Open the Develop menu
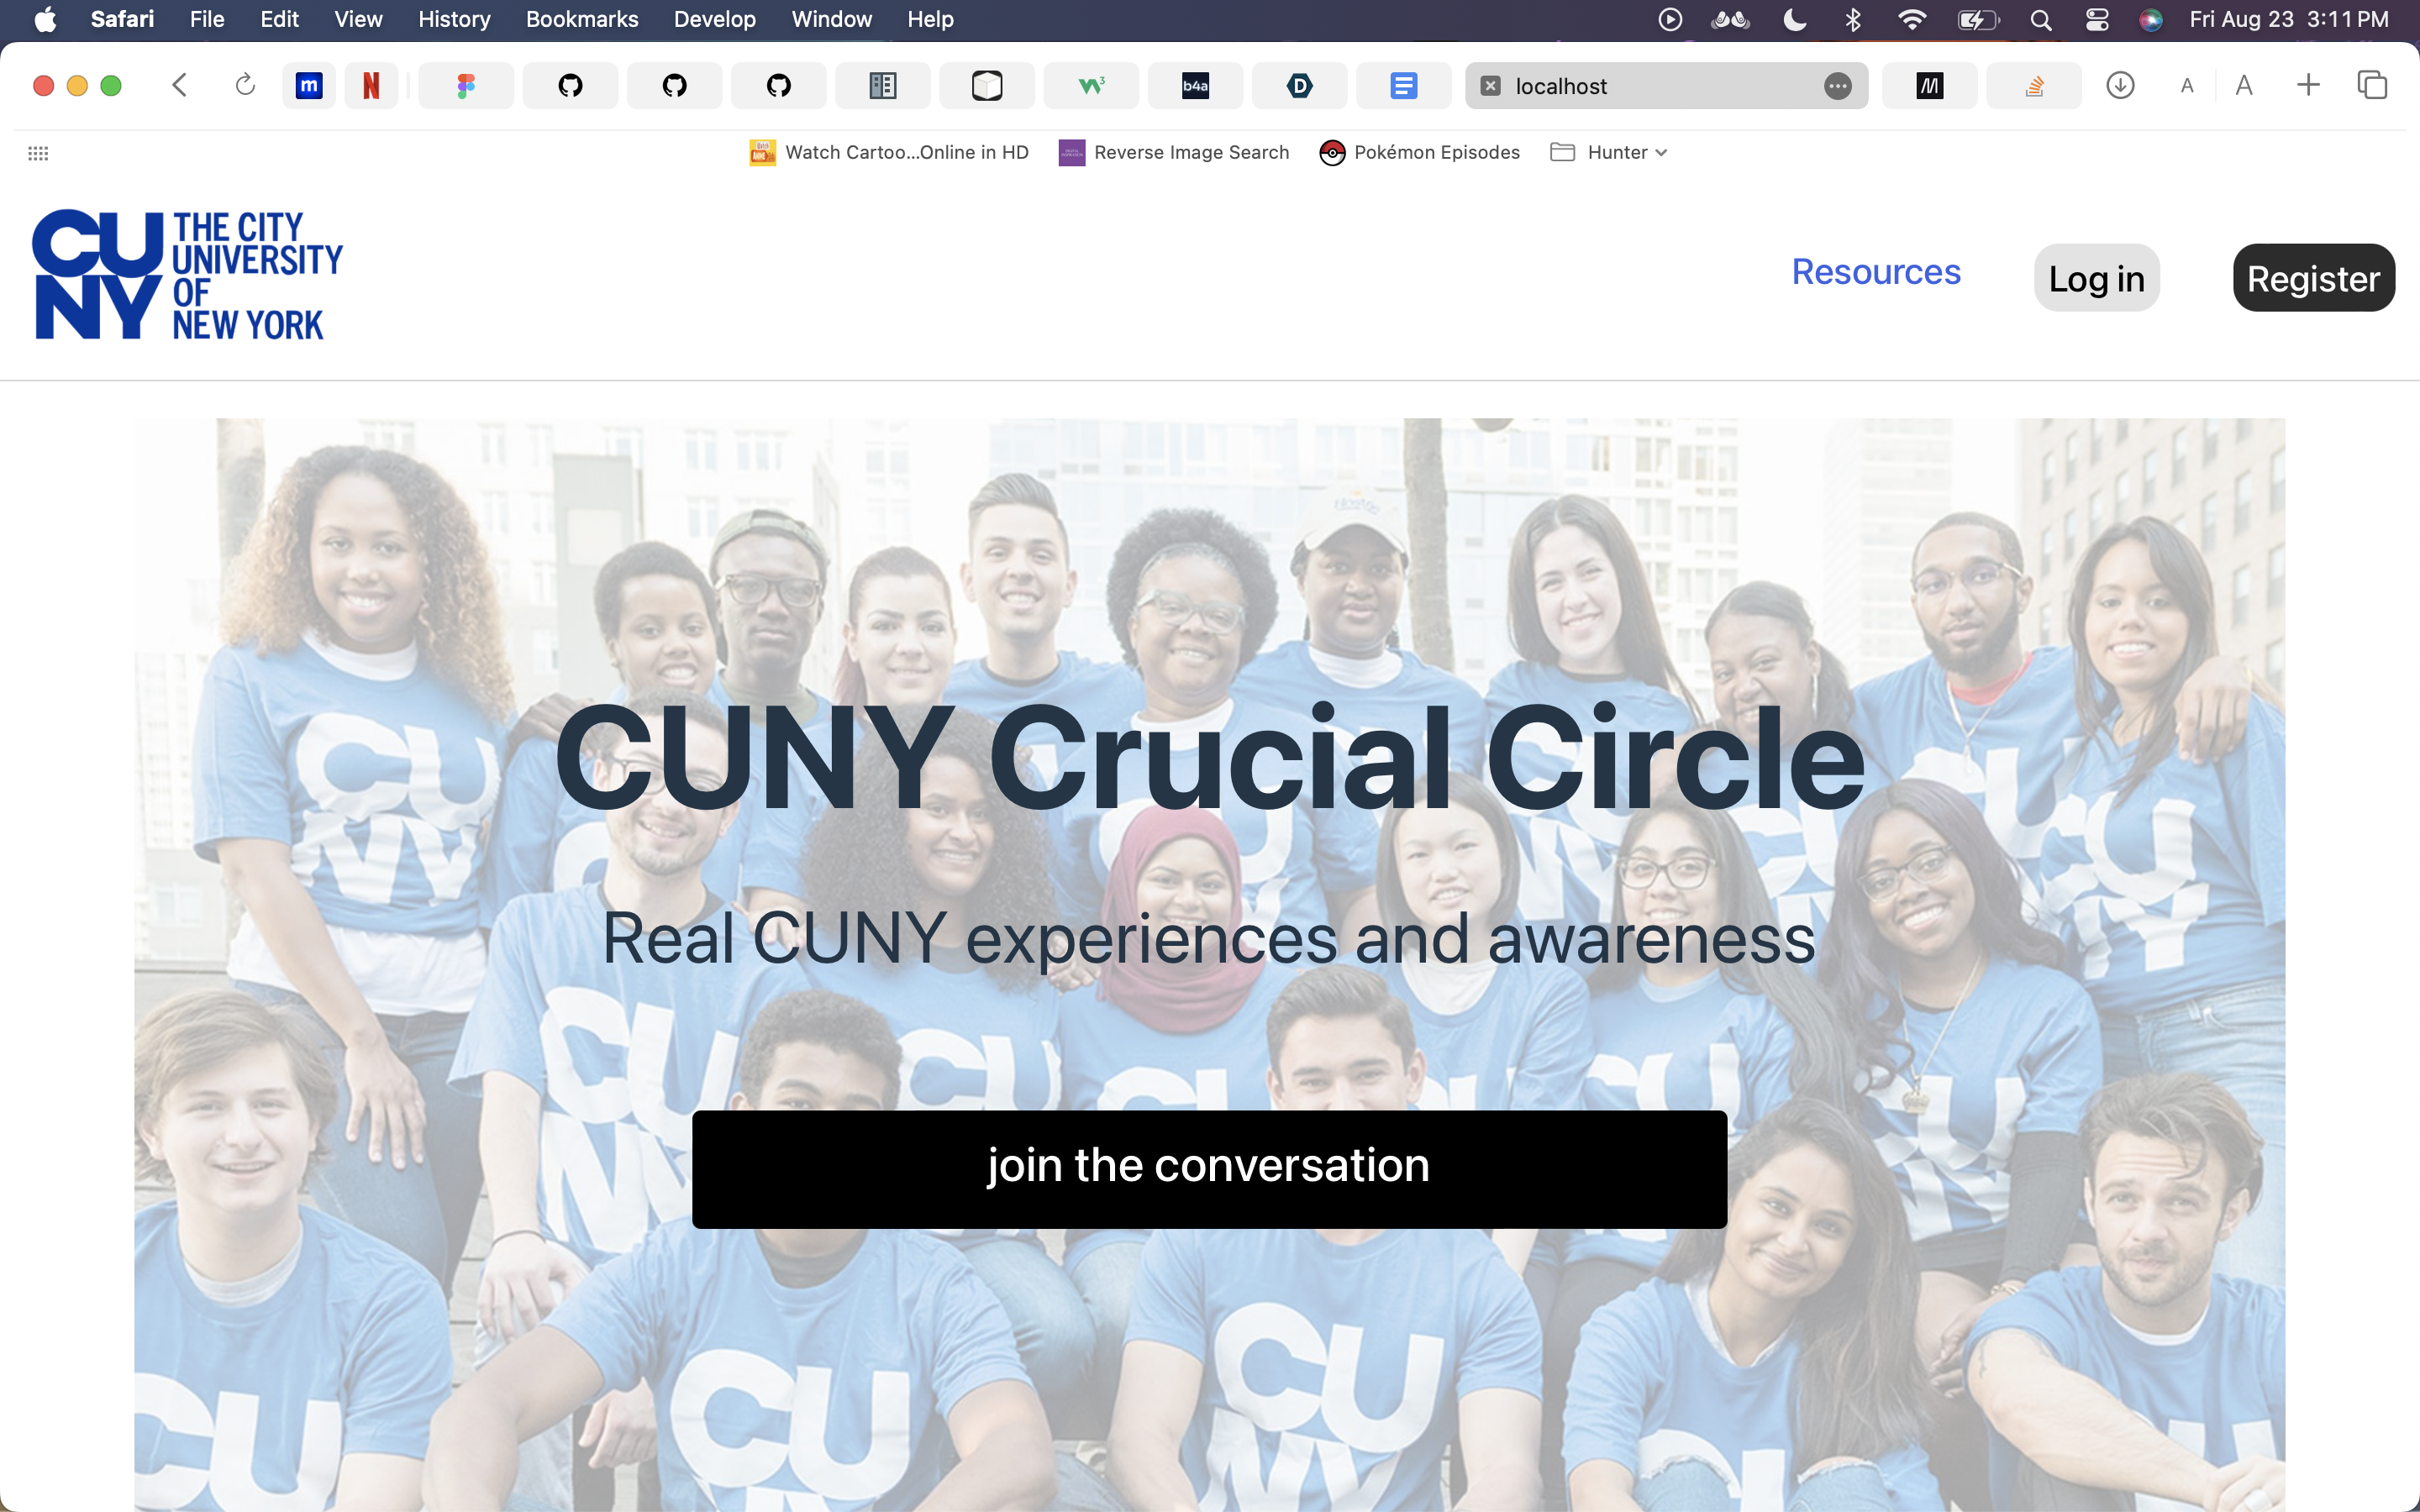Image resolution: width=2420 pixels, height=1512 pixels. [x=714, y=20]
